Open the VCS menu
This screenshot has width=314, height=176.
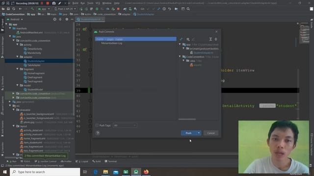coord(98,3)
